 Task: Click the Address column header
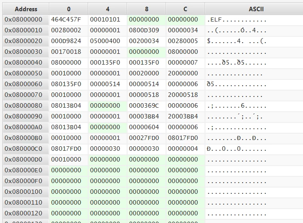(26, 9)
